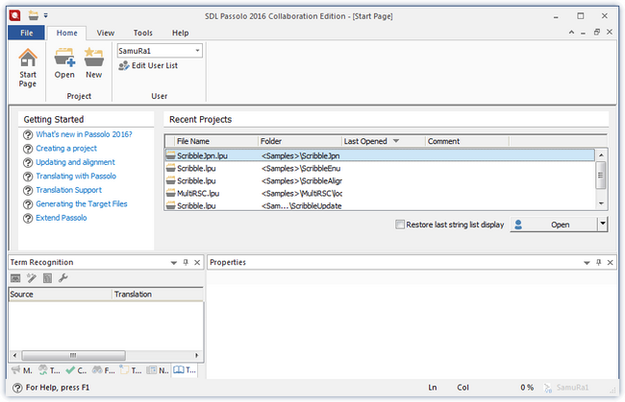This screenshot has width=625, height=402.
Task: Switch to the View ribbon tab
Action: pyautogui.click(x=105, y=33)
